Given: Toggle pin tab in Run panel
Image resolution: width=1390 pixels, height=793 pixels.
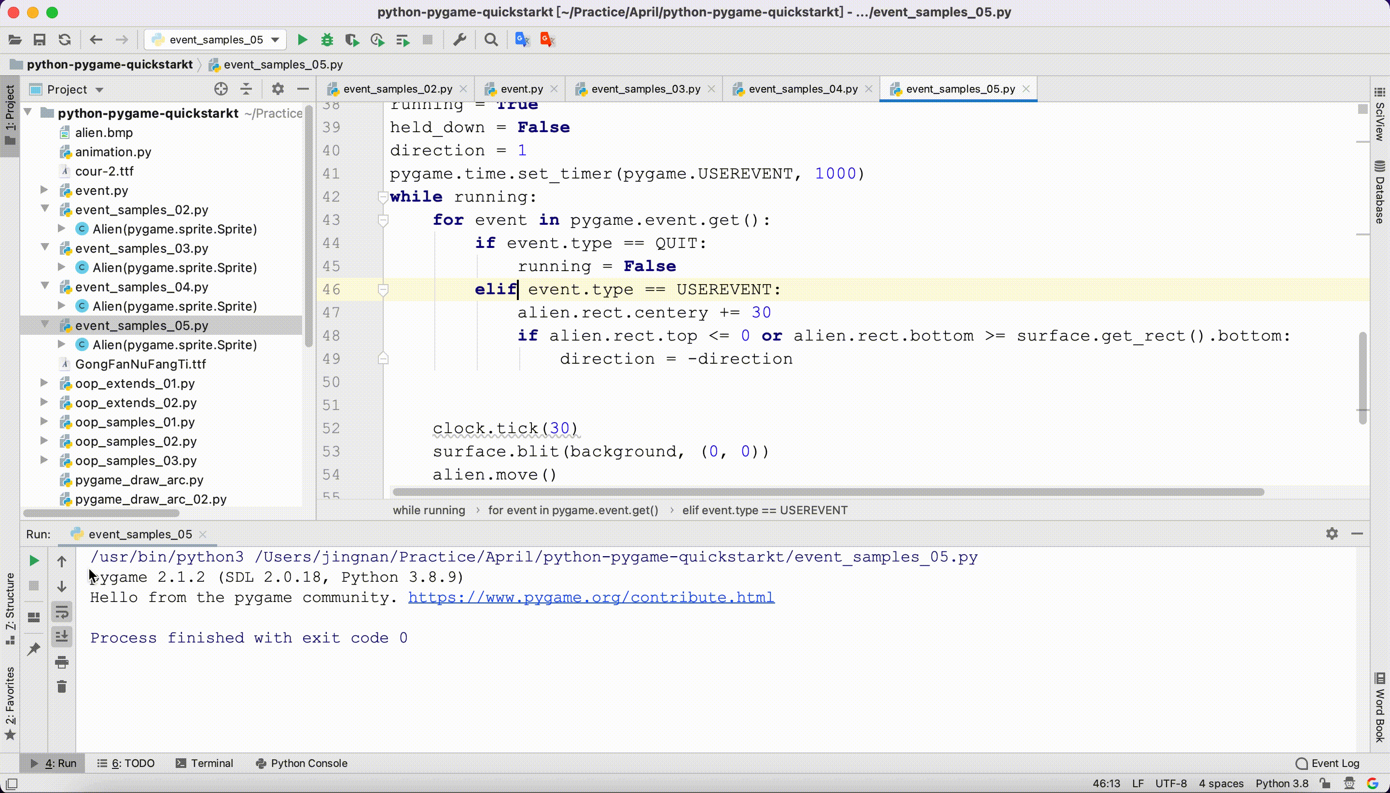Looking at the screenshot, I should pyautogui.click(x=34, y=648).
